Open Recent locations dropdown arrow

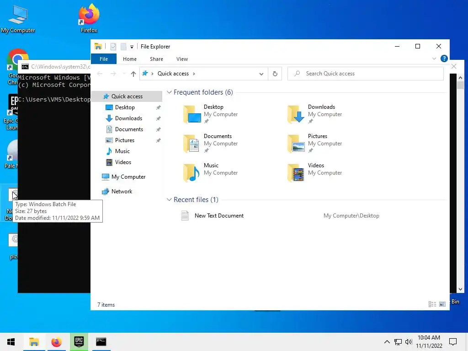click(x=124, y=74)
